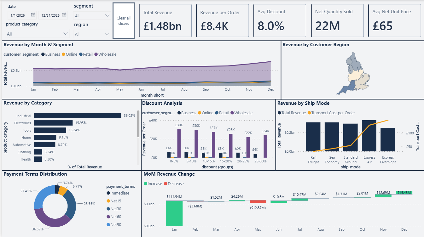The width and height of the screenshot is (424, 237).
Task: Select the Avg Net Unit Price card
Action: click(x=394, y=21)
